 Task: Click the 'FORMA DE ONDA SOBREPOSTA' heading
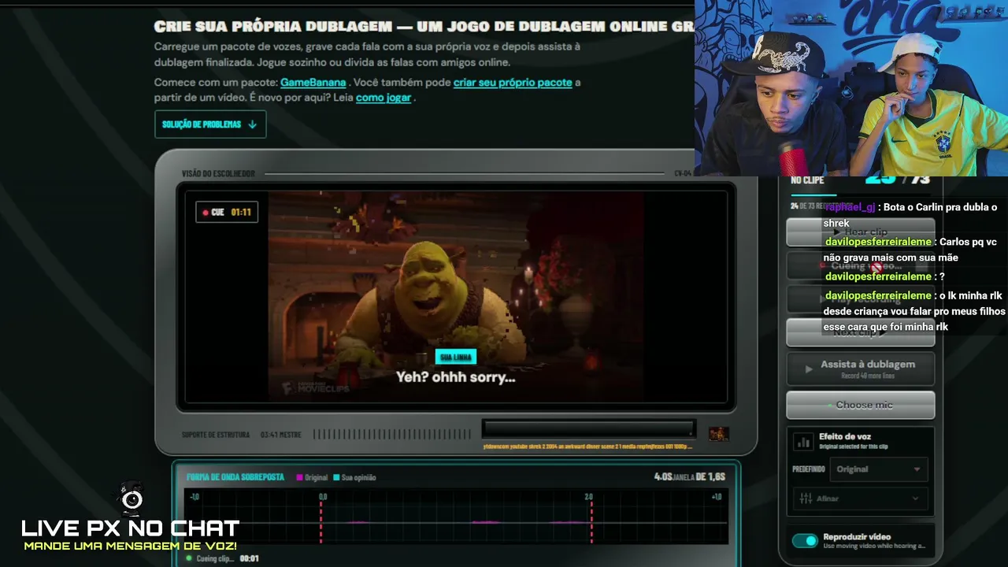[x=235, y=477]
